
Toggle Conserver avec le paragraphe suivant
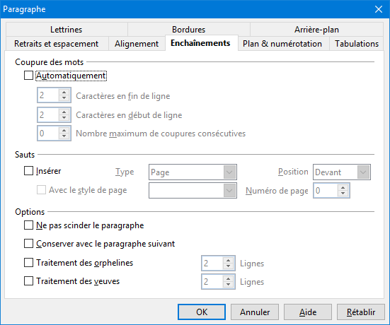click(x=28, y=244)
